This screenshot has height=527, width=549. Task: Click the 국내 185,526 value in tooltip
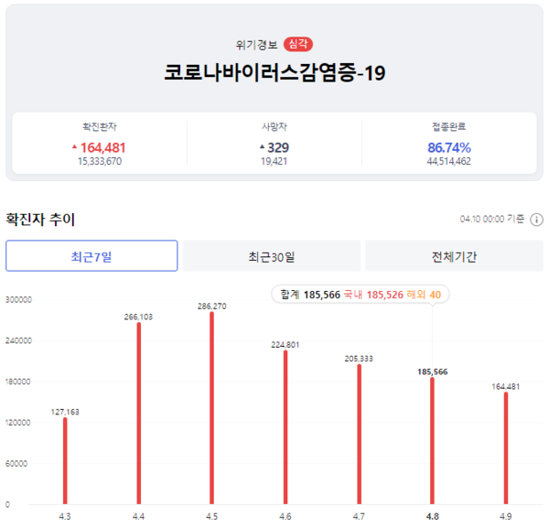pos(373,295)
